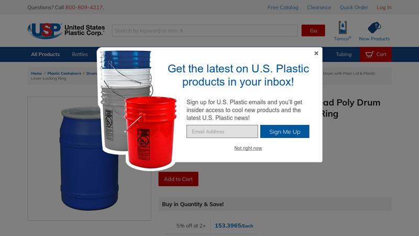Go to the USP logo homepage

tap(66, 30)
